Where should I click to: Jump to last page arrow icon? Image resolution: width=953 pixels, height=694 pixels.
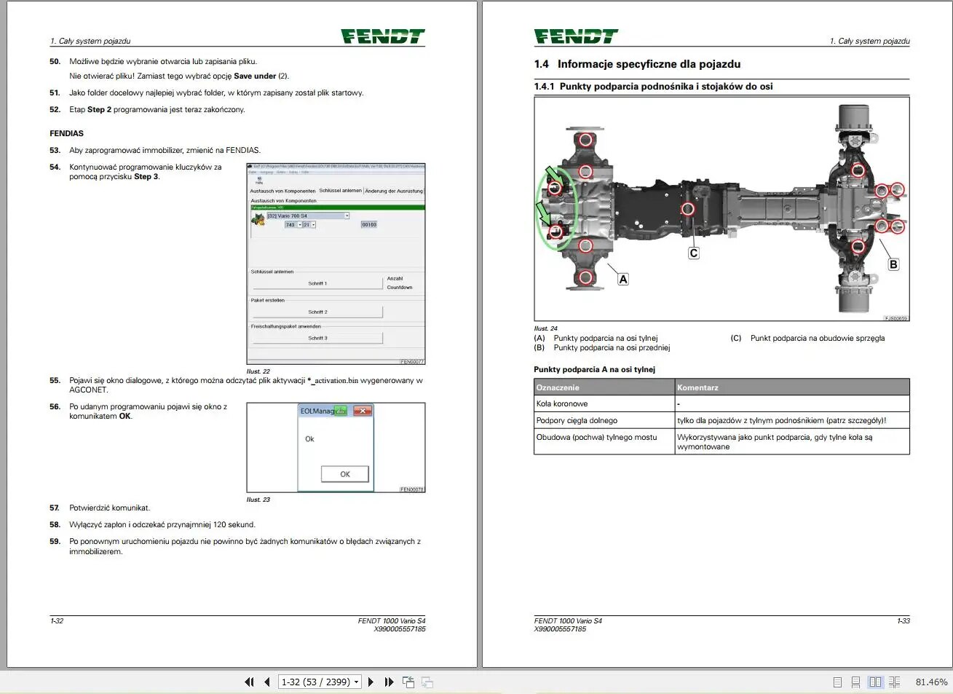[389, 682]
